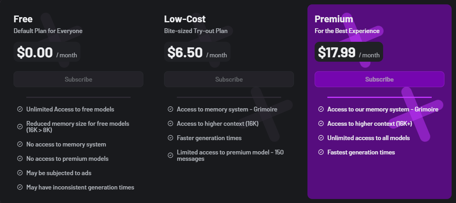The image size is (456, 203).
Task: Click the Premium plan heading
Action: pos(334,19)
